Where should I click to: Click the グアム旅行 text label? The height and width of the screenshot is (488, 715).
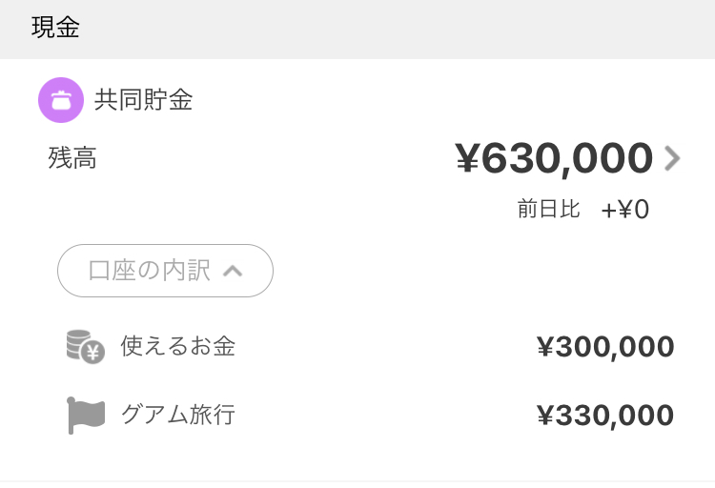click(x=178, y=415)
